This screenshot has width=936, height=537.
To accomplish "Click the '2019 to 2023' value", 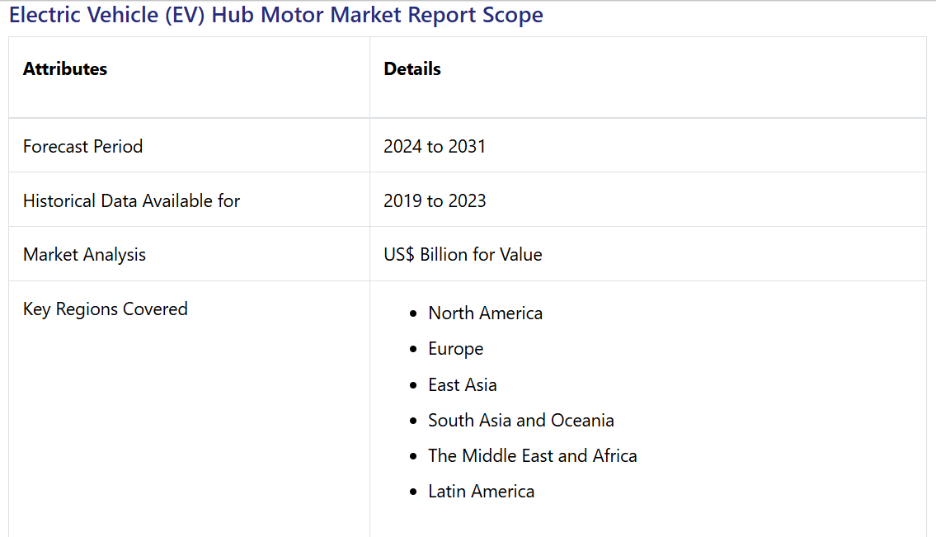I will tap(435, 200).
